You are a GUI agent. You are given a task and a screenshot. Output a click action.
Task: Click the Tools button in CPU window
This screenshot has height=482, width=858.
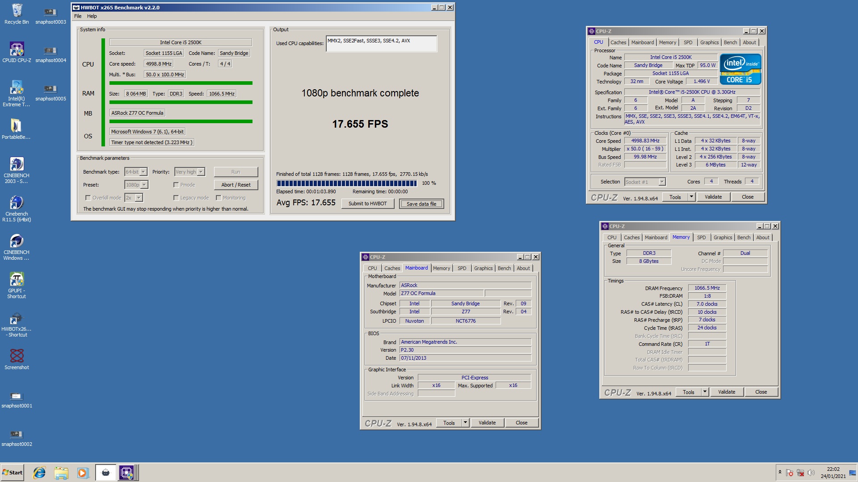click(x=675, y=197)
